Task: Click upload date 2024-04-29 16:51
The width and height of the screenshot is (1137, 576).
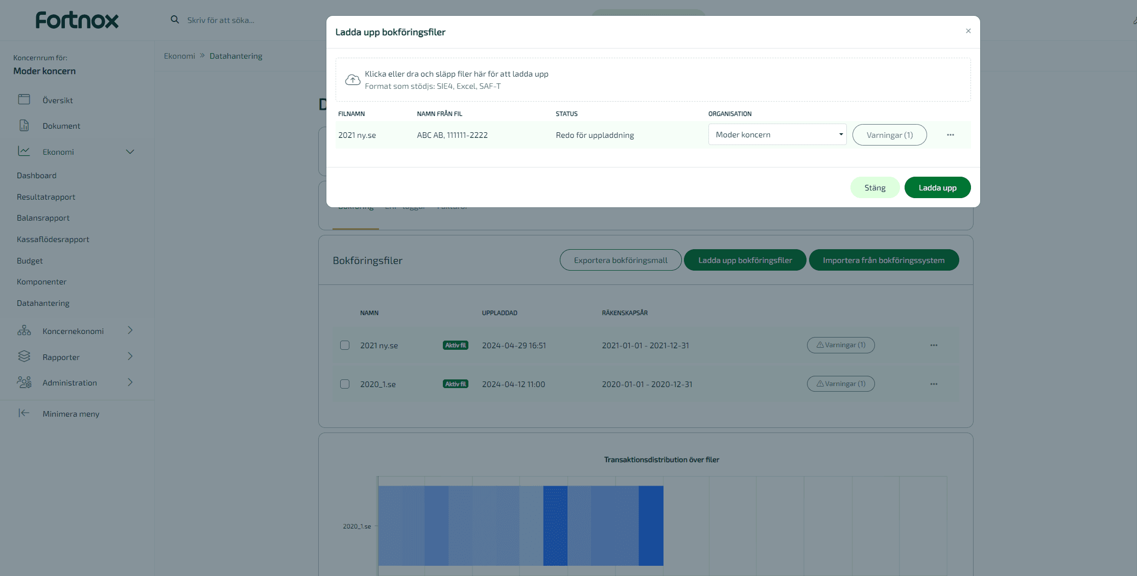Action: pyautogui.click(x=514, y=346)
